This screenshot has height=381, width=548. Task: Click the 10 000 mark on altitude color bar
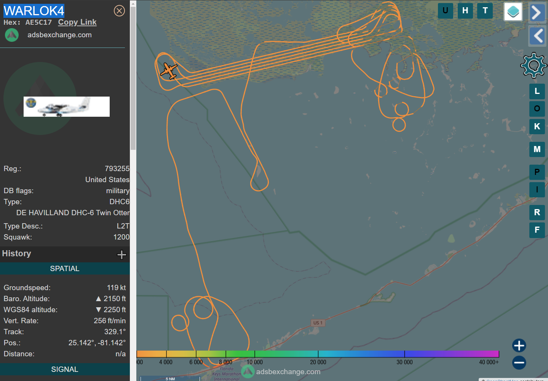point(255,362)
